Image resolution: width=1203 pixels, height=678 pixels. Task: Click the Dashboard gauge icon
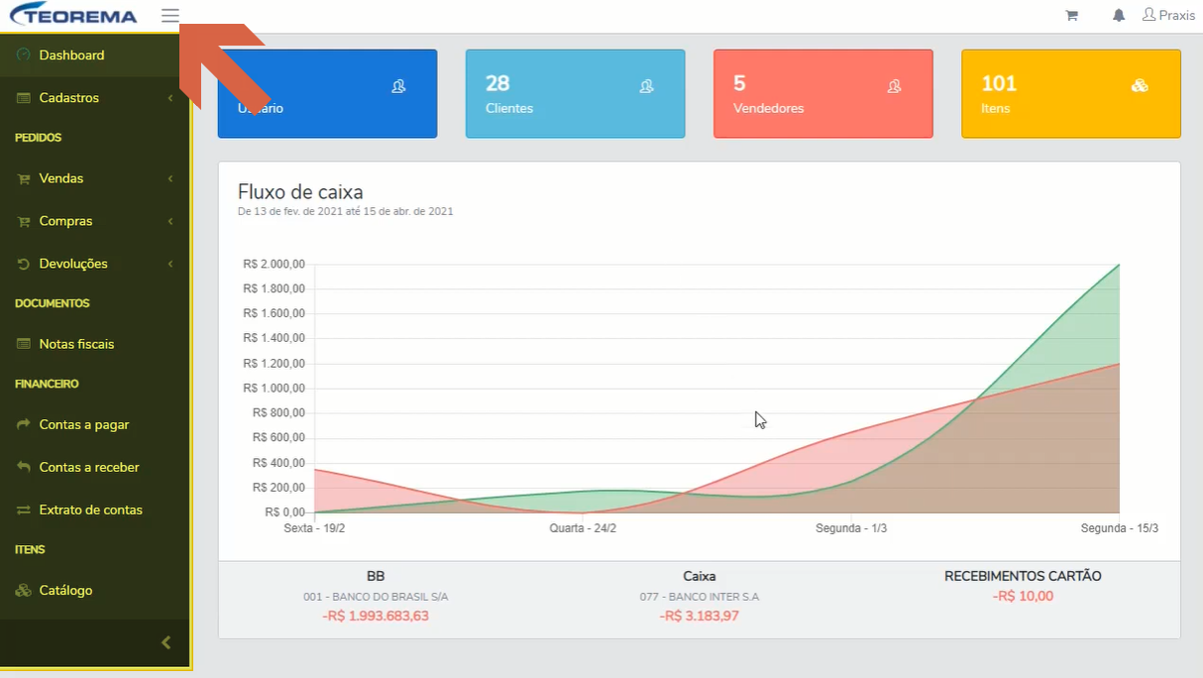[x=24, y=56]
